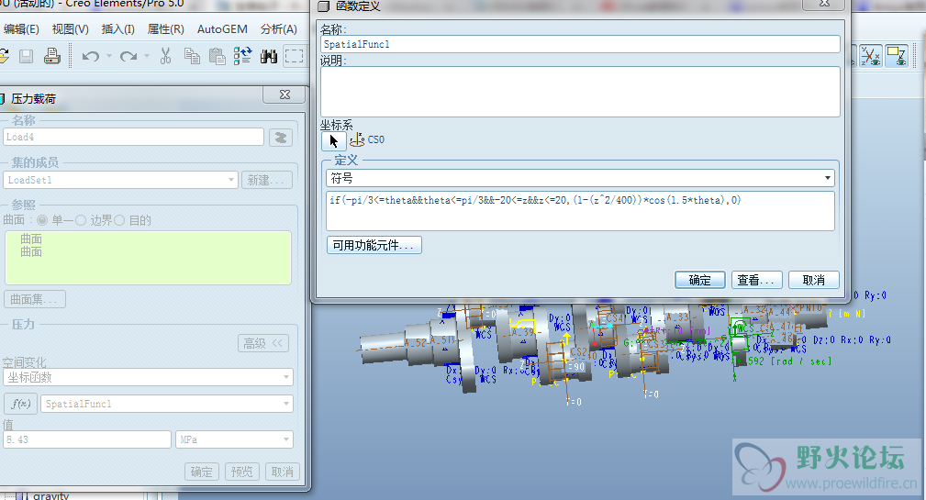This screenshot has height=500, width=926.
Task: Click the function expression text box
Action: [581, 211]
